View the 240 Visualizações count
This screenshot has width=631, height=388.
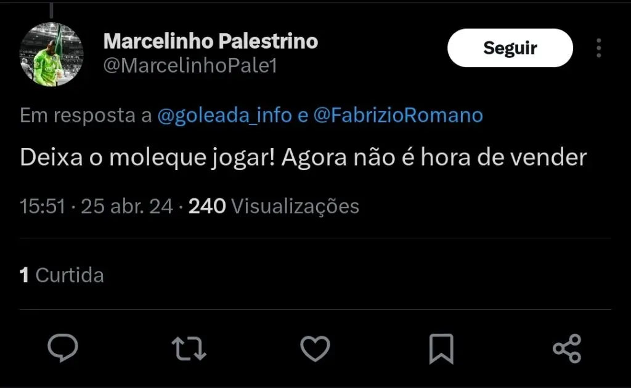tap(274, 206)
